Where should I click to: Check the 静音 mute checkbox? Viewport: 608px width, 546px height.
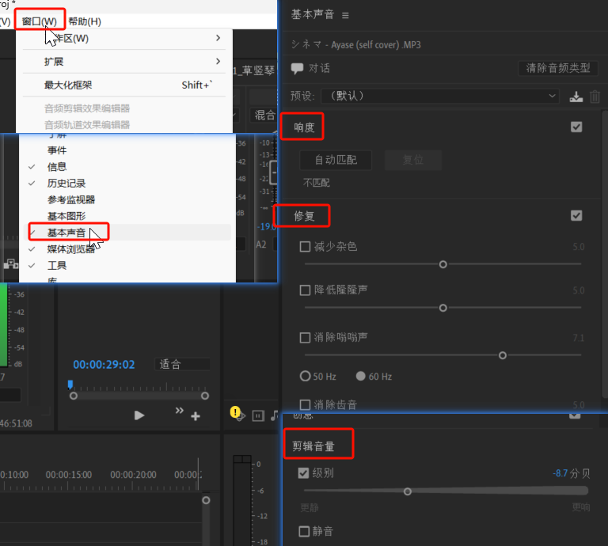(304, 531)
